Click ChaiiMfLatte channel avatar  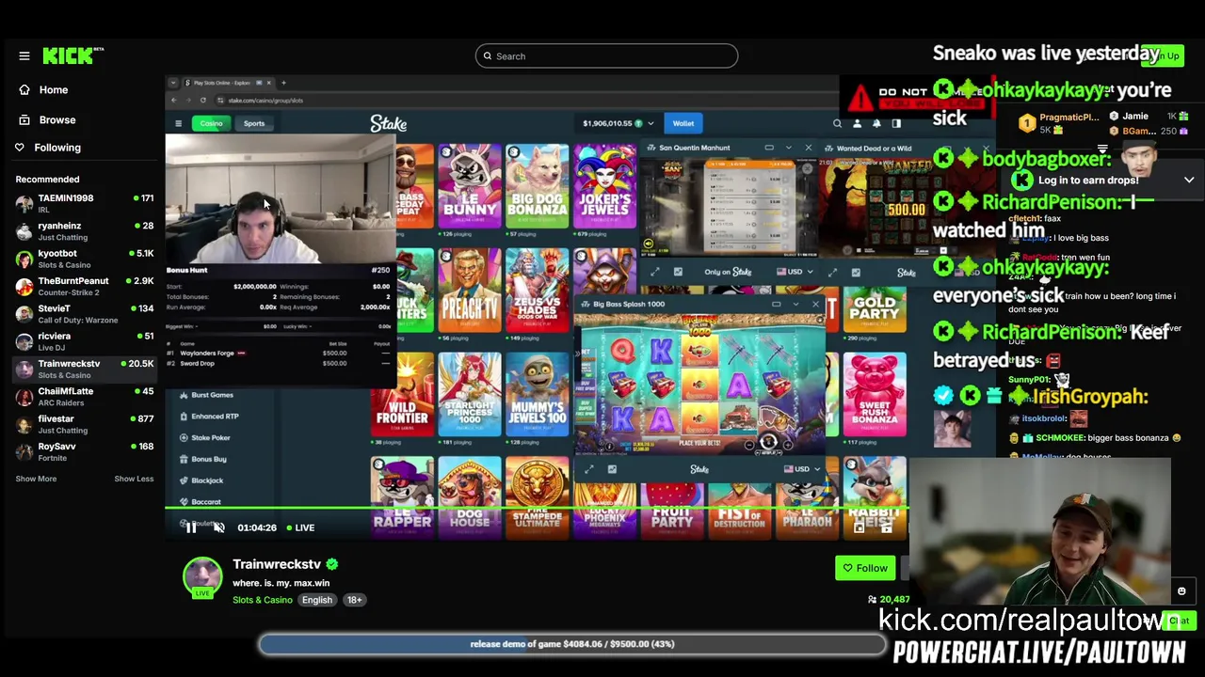pos(24,396)
